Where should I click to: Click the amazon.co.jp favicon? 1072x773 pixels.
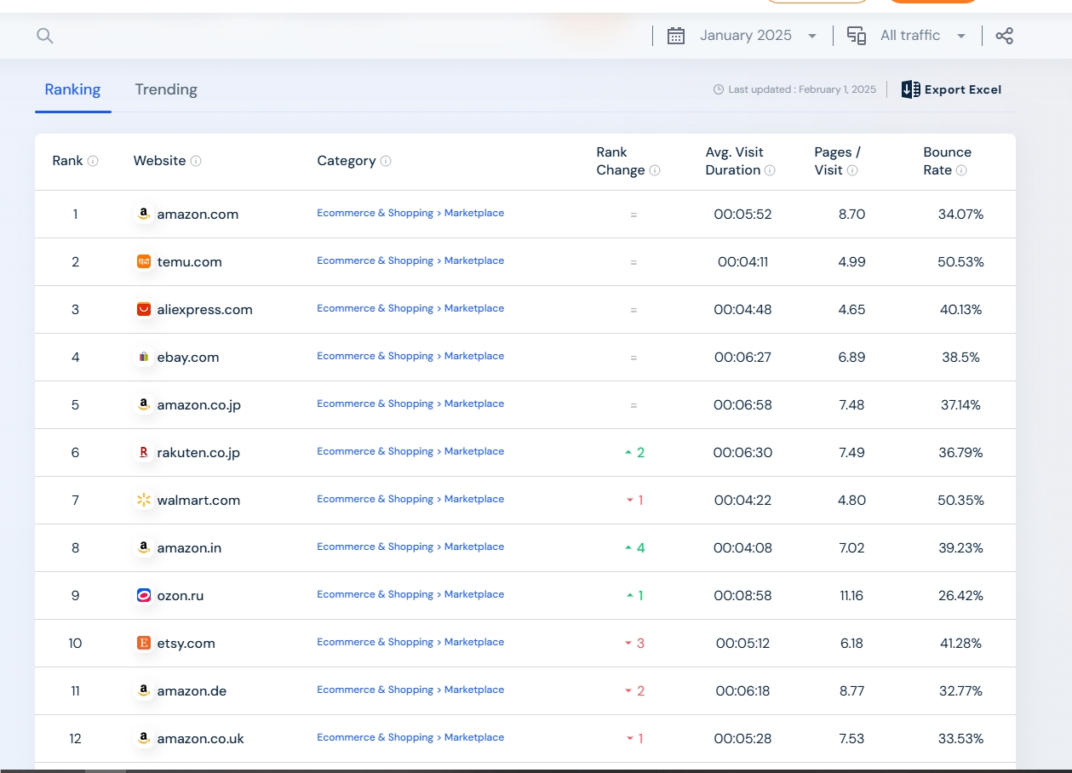tap(144, 405)
